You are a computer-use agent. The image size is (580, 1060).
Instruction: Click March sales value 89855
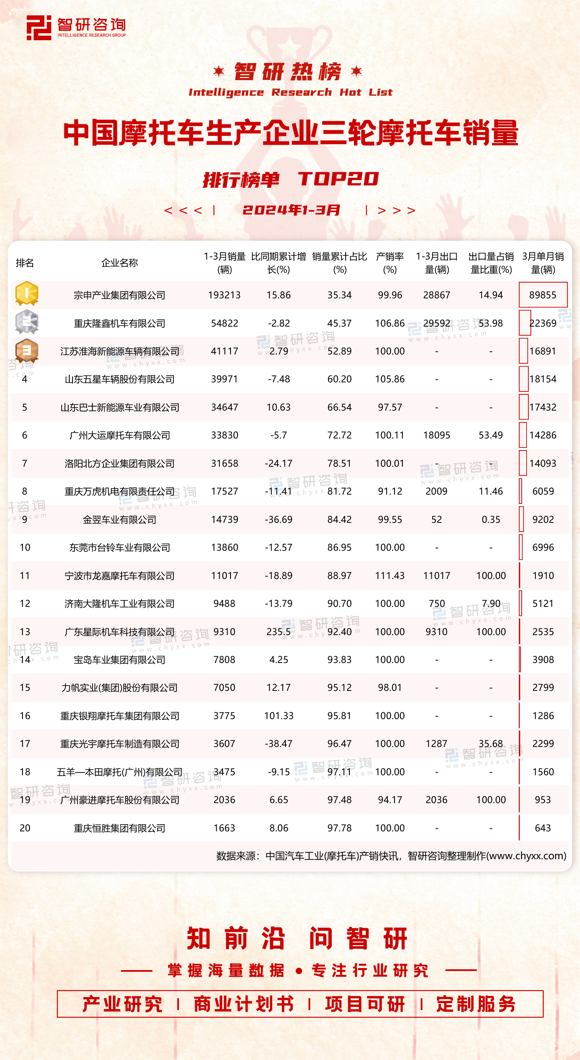[x=543, y=295]
